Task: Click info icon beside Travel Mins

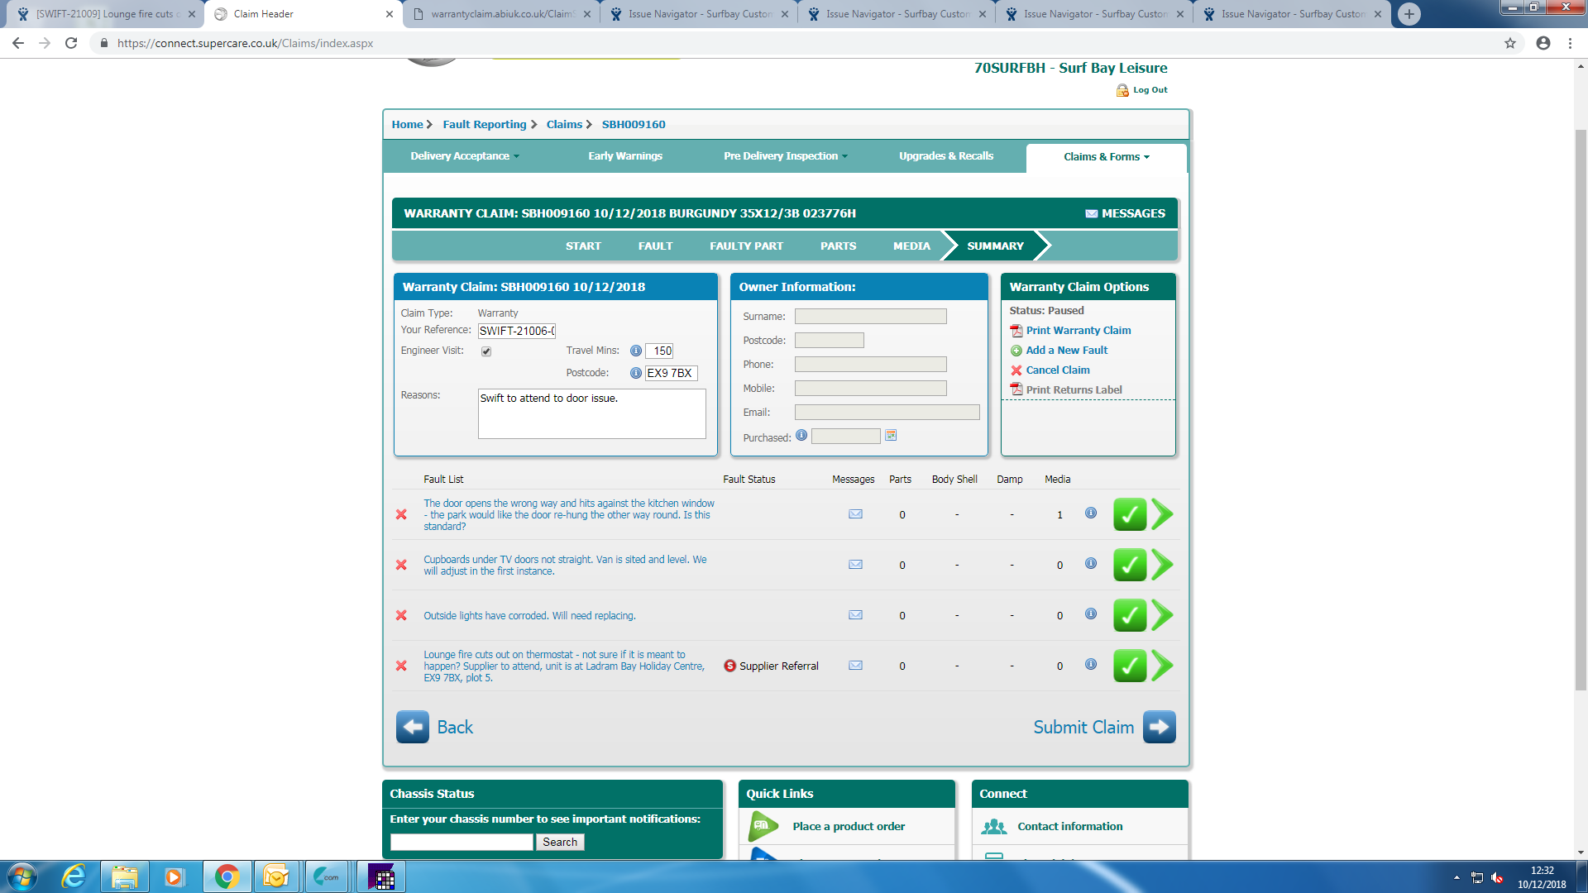Action: point(635,351)
